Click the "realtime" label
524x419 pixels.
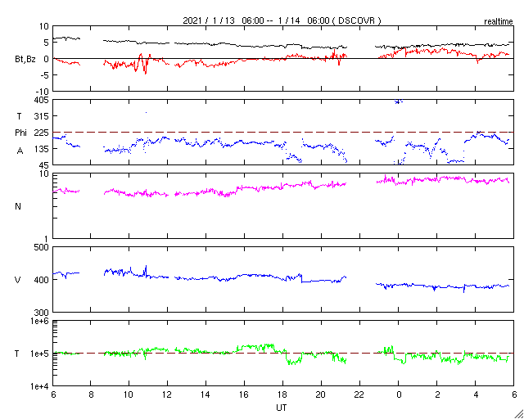[499, 22]
